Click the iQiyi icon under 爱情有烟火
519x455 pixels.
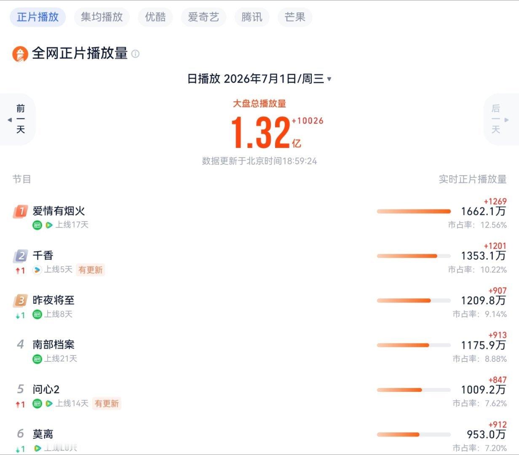[37, 225]
